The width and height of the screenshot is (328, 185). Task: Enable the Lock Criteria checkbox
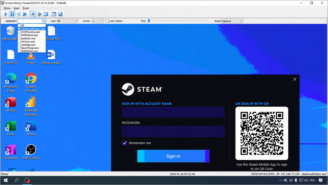[x=107, y=21]
